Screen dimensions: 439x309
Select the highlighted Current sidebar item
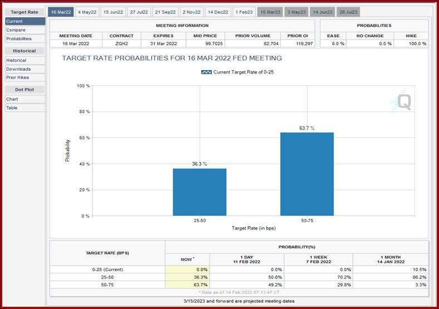(x=25, y=21)
